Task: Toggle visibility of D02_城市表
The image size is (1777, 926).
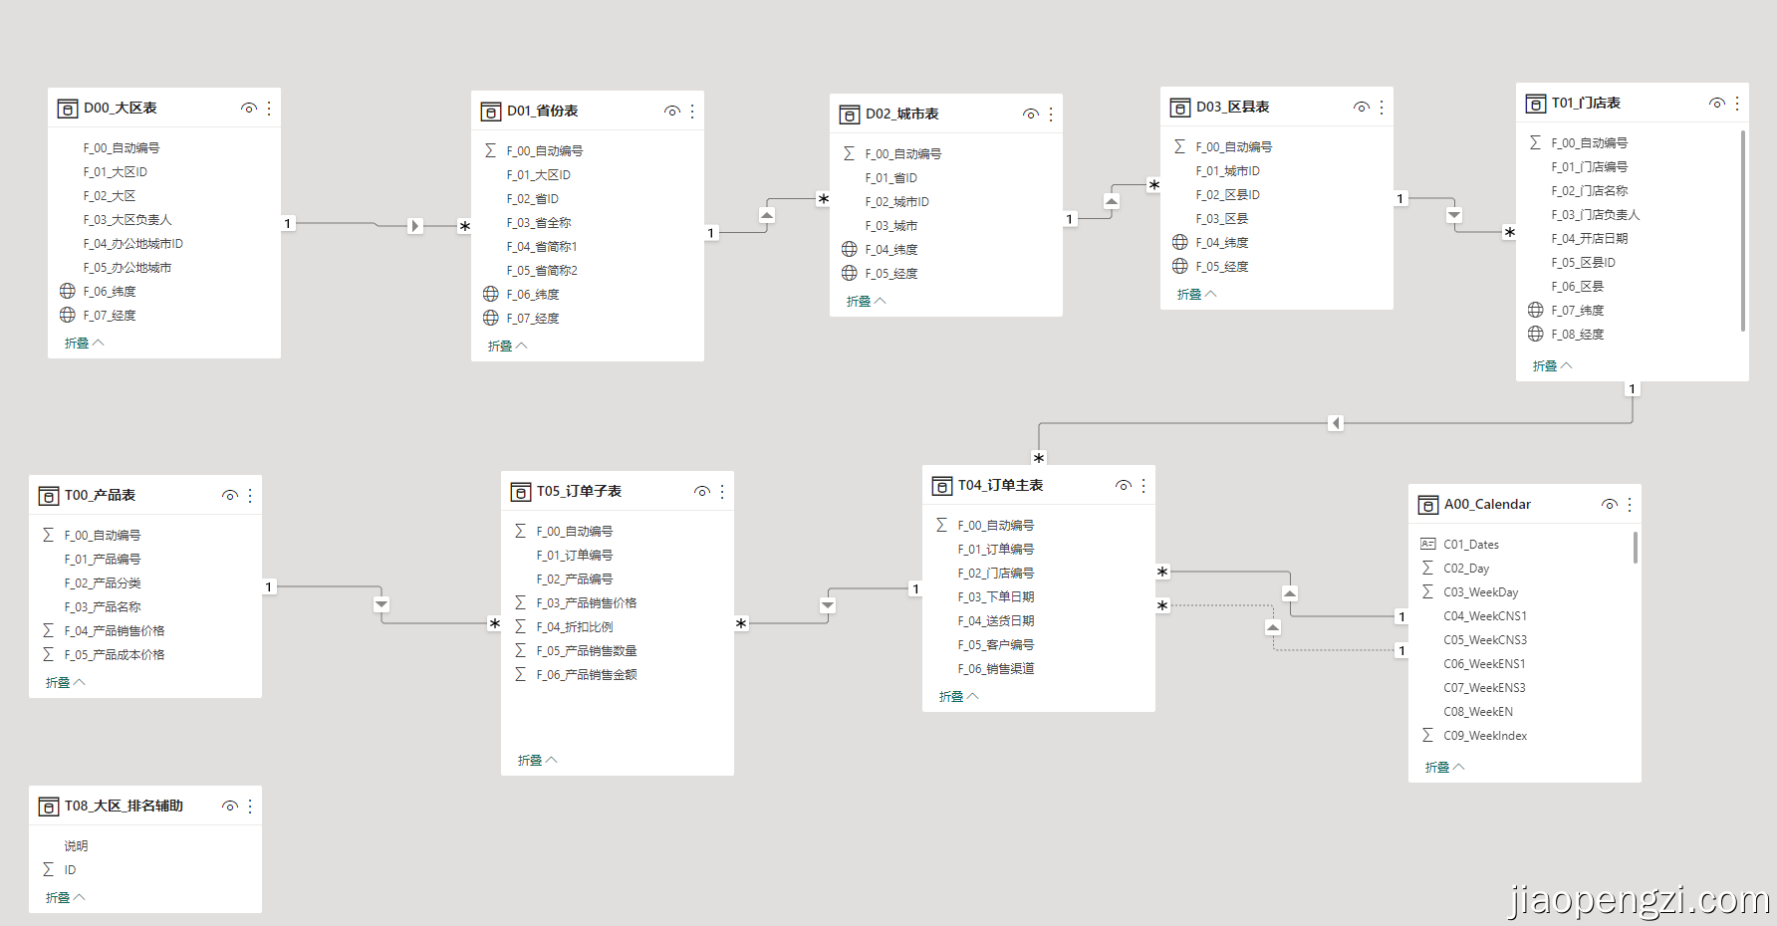Action: coord(1031,115)
